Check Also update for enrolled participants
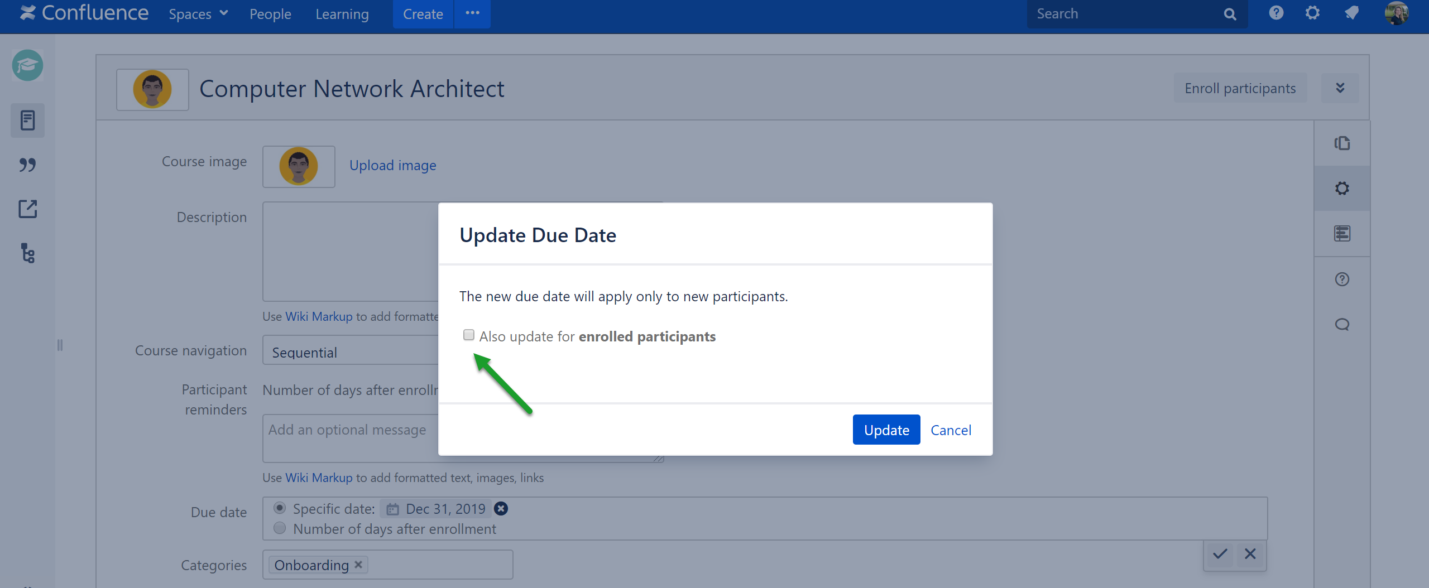 [469, 335]
